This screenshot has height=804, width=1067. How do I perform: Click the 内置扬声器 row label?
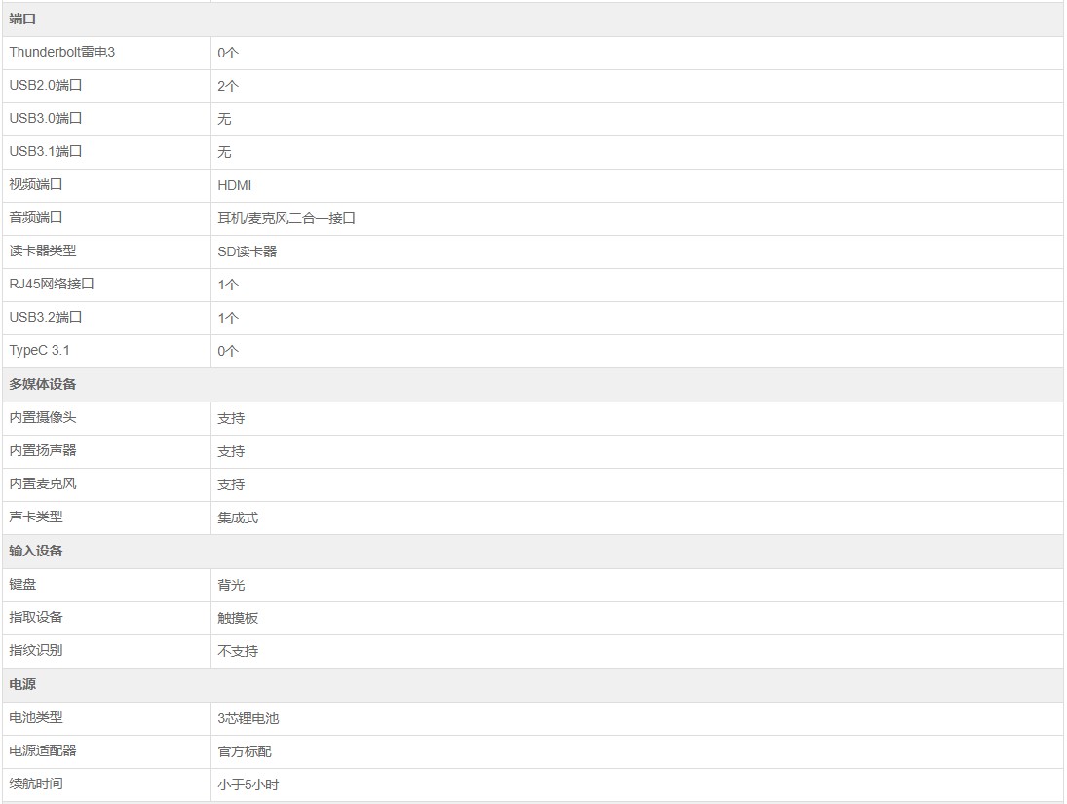click(x=43, y=450)
